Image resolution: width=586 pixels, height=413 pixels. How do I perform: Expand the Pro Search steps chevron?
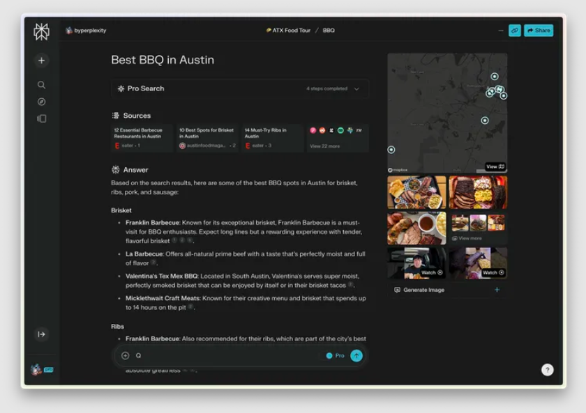tap(356, 88)
